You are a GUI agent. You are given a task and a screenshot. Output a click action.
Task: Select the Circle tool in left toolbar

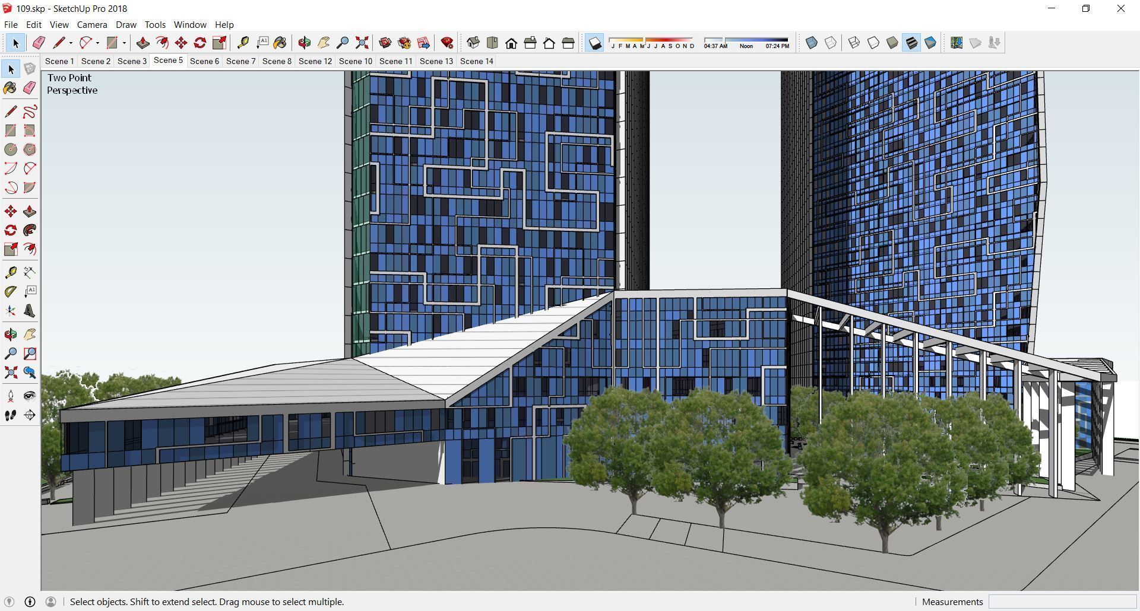pyautogui.click(x=11, y=149)
